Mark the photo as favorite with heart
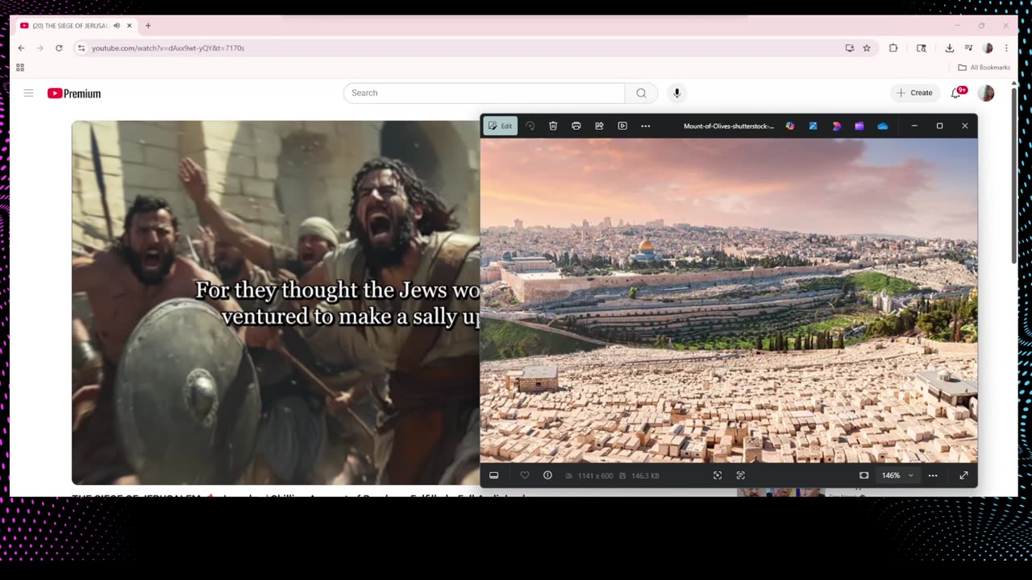The image size is (1032, 580). click(525, 475)
